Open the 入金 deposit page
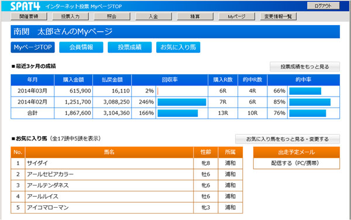 tap(153, 16)
